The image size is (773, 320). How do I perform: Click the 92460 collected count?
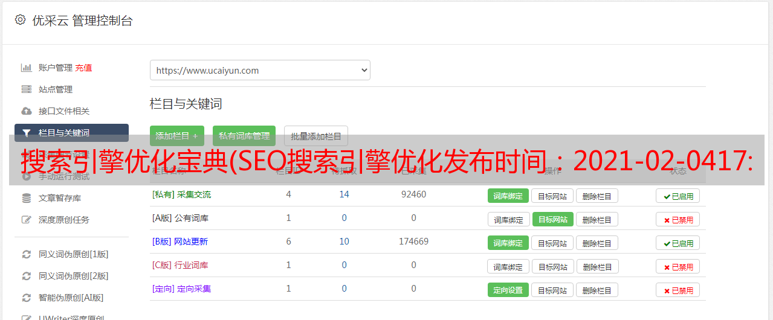(x=413, y=194)
